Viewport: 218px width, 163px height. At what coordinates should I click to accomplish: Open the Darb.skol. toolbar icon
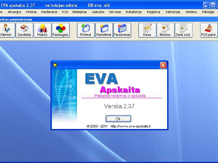[183, 30]
